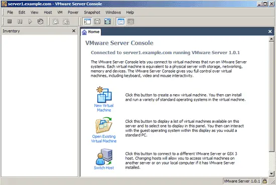Screen dimensions: 276x185
Task: Click the New Virtual Machine link text
Action: pyautogui.click(x=104, y=108)
